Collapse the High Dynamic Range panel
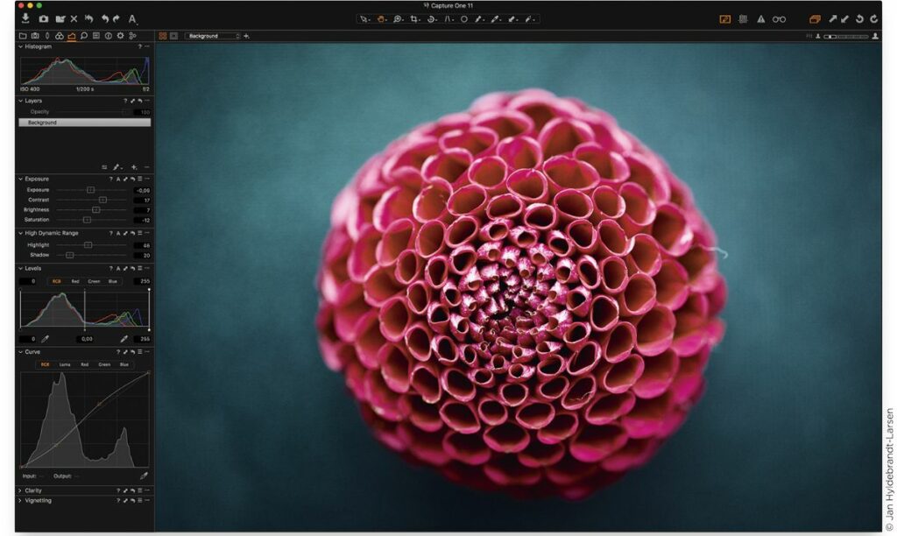The height and width of the screenshot is (536, 897). tap(20, 233)
